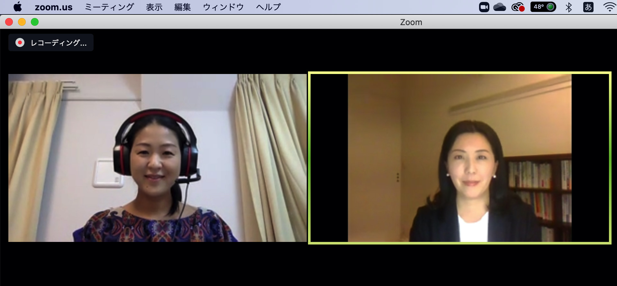Viewport: 617px width, 286px height.
Task: Open the ヘルプ menu
Action: coord(268,7)
